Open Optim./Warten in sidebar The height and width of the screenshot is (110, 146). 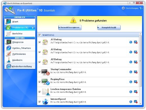pos(20,48)
